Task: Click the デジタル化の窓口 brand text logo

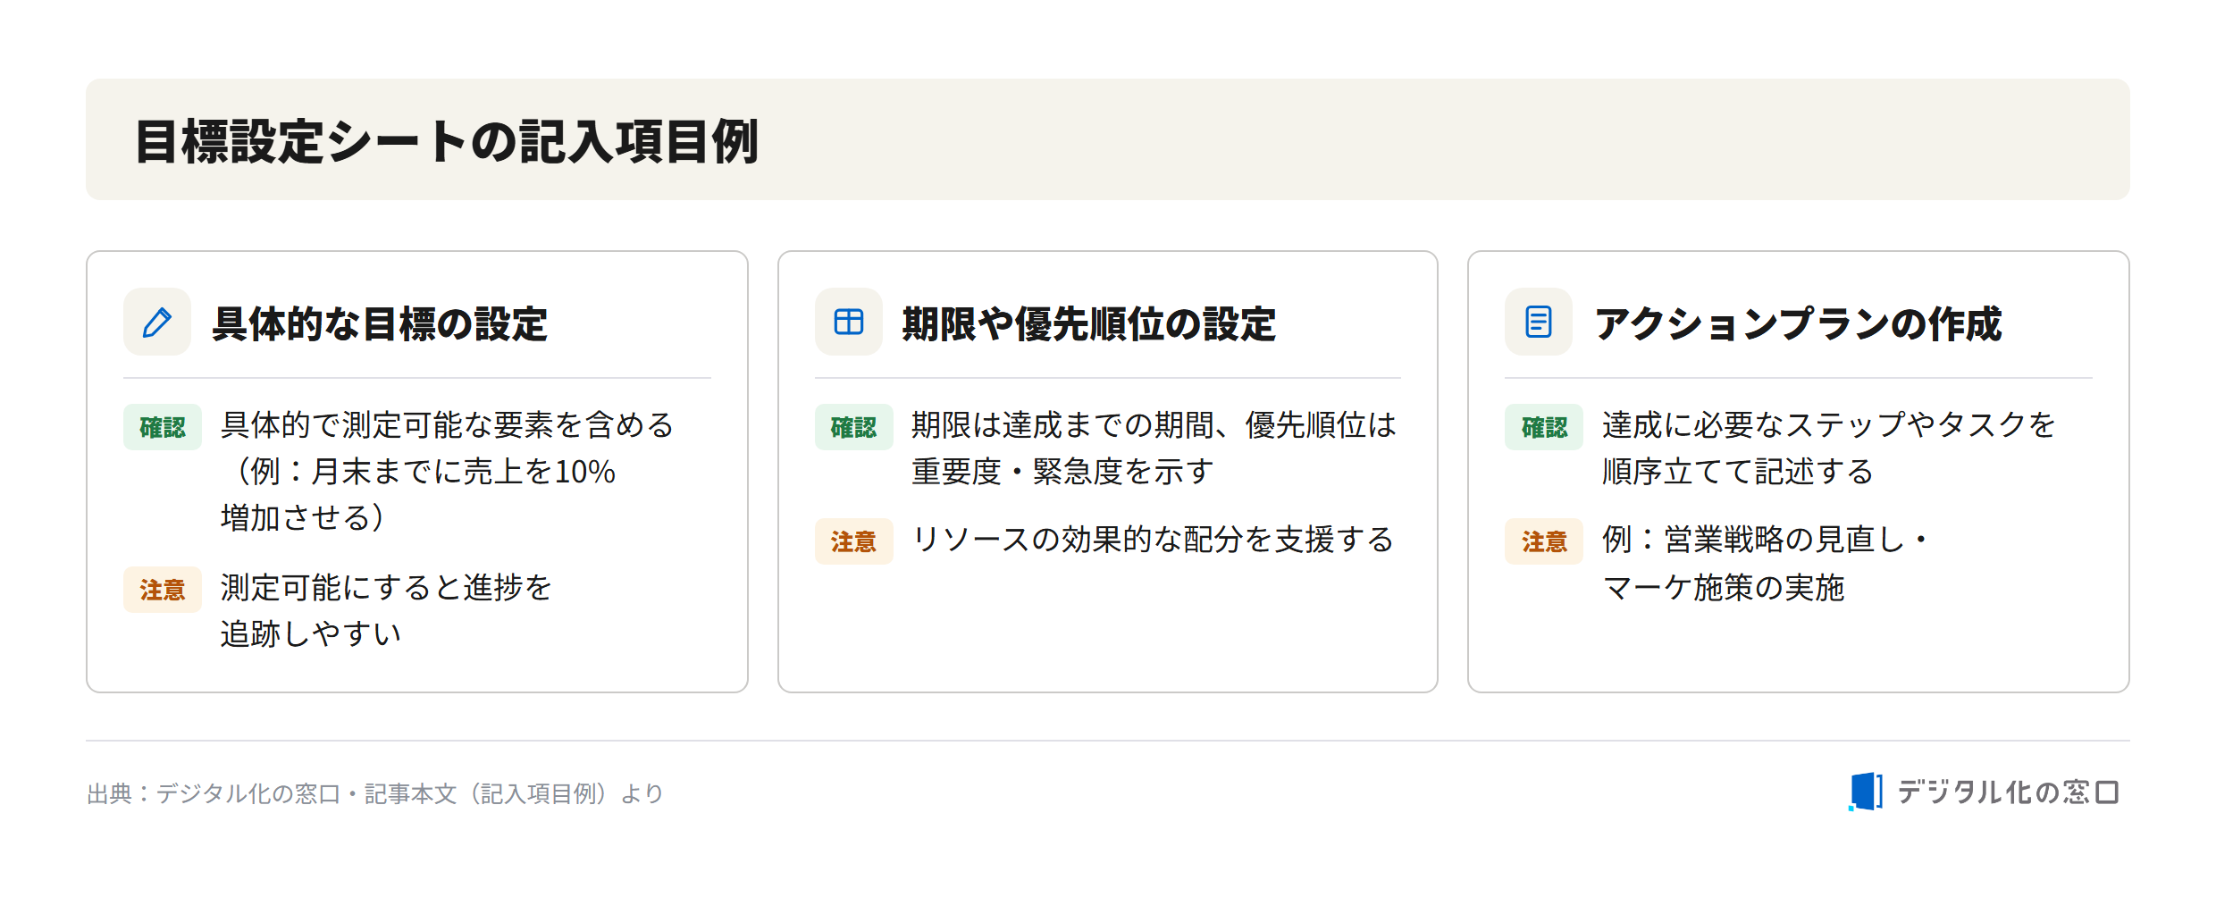Action: coord(2008,792)
